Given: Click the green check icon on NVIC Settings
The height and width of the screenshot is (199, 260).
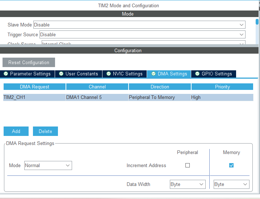Looking at the screenshot, I should (109, 74).
